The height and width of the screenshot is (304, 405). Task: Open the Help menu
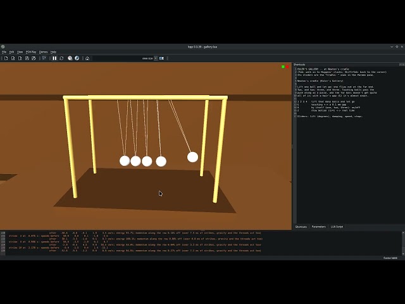coord(53,52)
